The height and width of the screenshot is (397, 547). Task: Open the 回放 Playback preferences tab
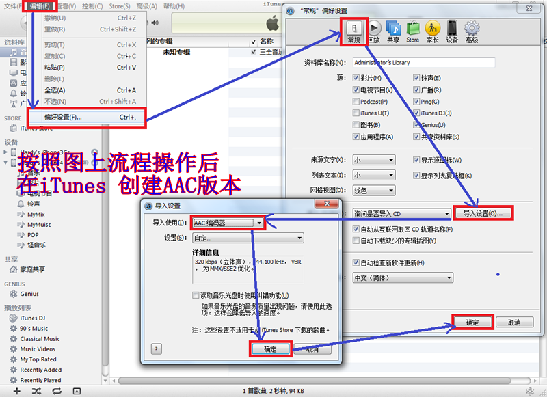click(x=374, y=32)
